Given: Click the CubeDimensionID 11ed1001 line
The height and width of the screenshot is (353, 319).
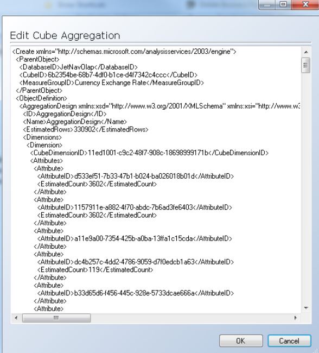Looking at the screenshot, I should 149,153.
